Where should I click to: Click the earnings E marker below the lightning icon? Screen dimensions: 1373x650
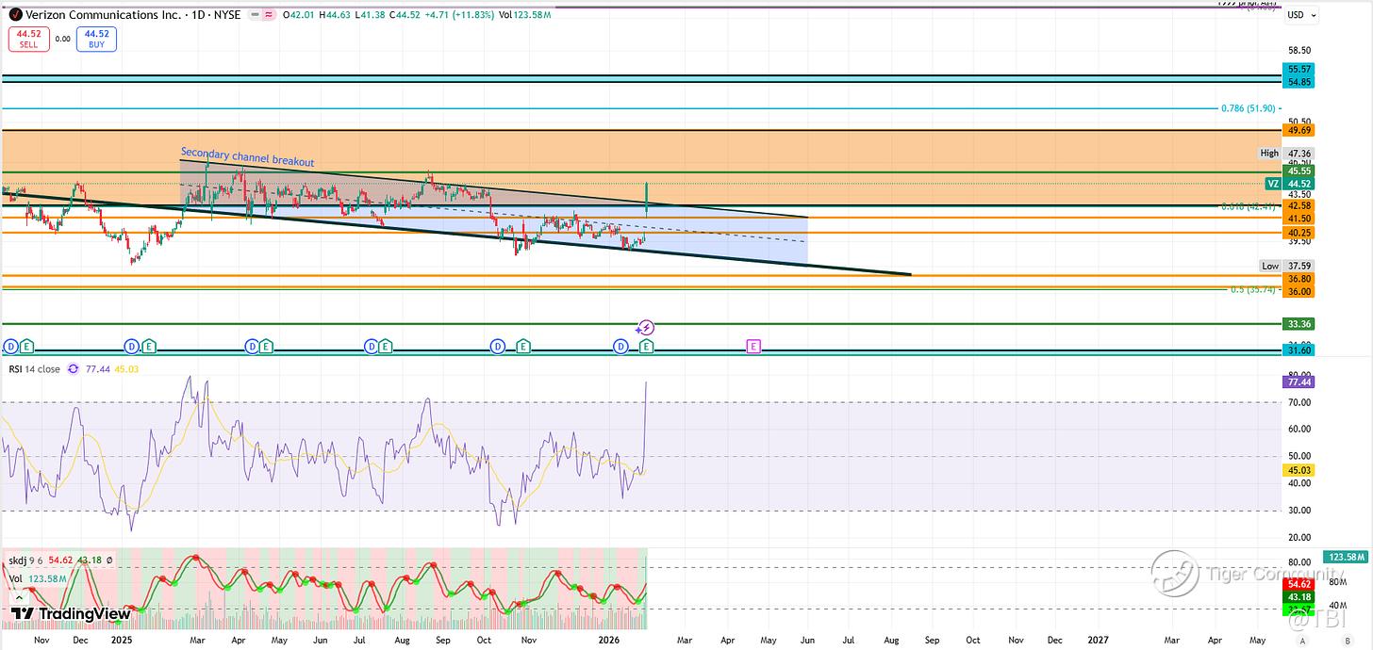coord(647,347)
